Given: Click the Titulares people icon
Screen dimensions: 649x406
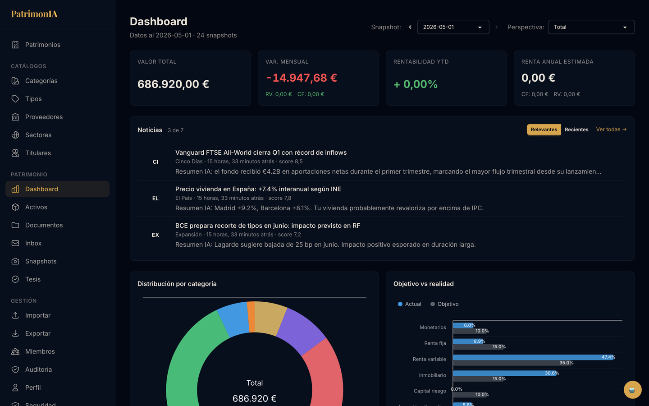Looking at the screenshot, I should [15, 153].
